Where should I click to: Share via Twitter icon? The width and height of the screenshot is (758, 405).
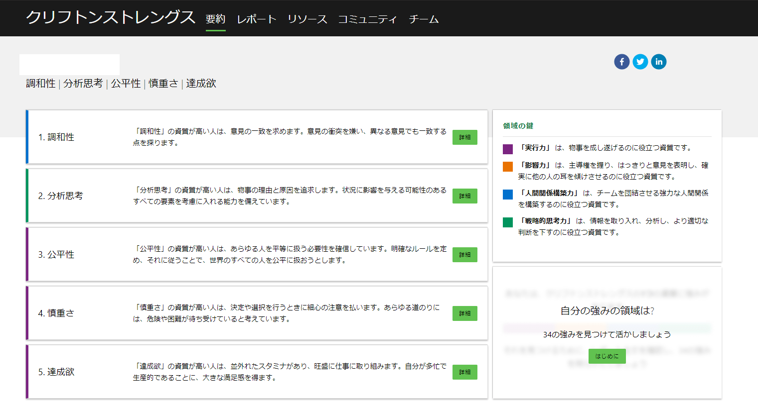click(640, 62)
